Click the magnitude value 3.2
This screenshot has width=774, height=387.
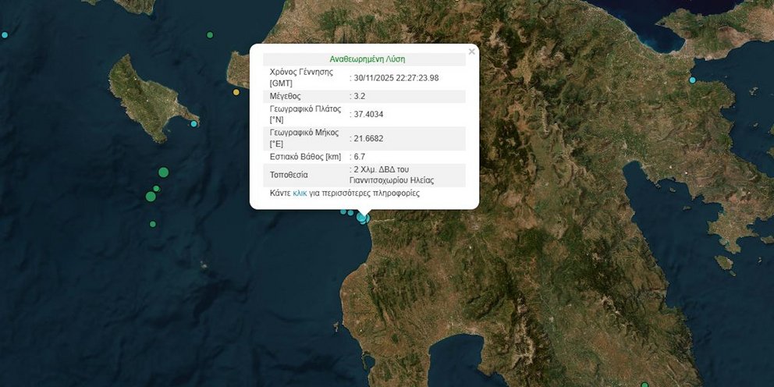click(x=359, y=96)
